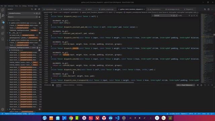
Task: Select the Search view icon in activity bar
Action: point(3,16)
